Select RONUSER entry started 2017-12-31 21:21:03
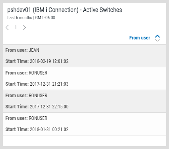 tap(84, 78)
